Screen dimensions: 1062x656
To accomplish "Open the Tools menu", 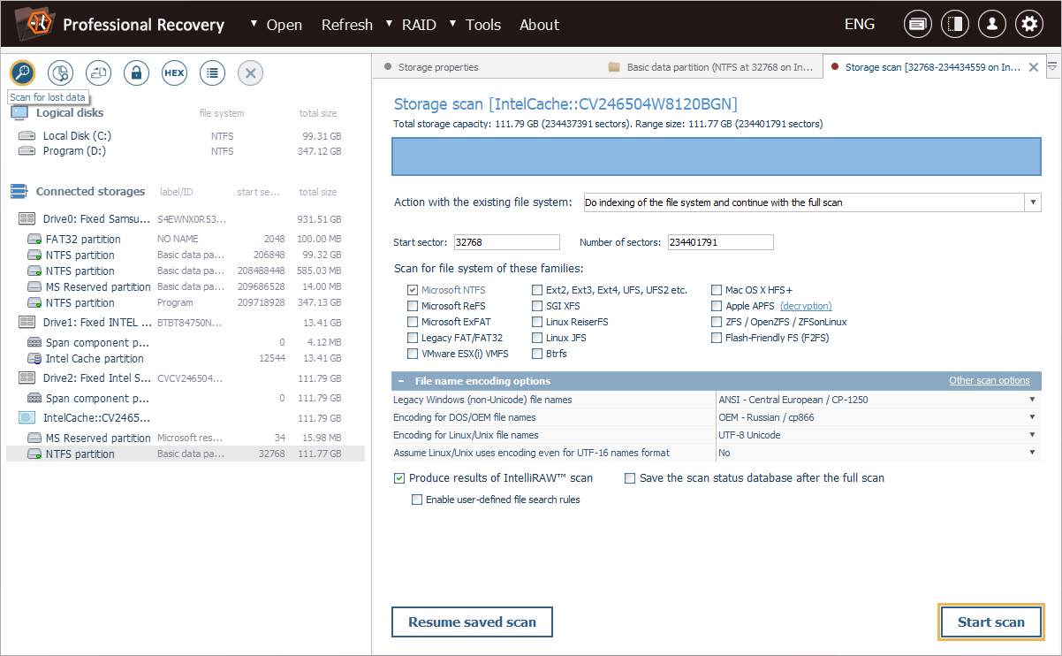I will pos(483,25).
